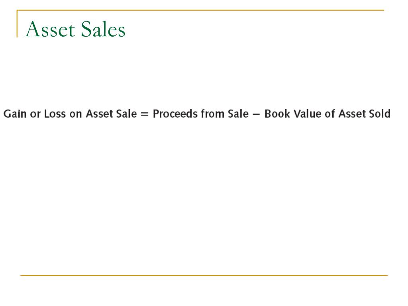This screenshot has height=306, width=408.
Task: Click the "Proceeds from Sale" phrase
Action: pyautogui.click(x=200, y=114)
